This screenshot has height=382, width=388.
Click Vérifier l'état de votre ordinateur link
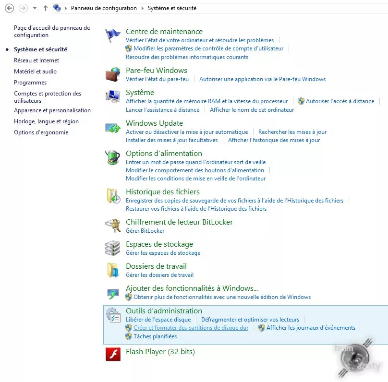[200, 40]
